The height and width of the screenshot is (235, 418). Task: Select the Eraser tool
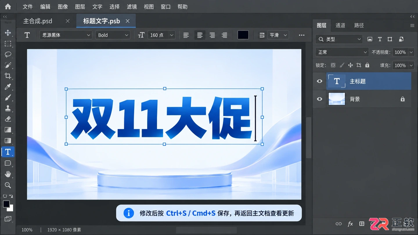8,119
